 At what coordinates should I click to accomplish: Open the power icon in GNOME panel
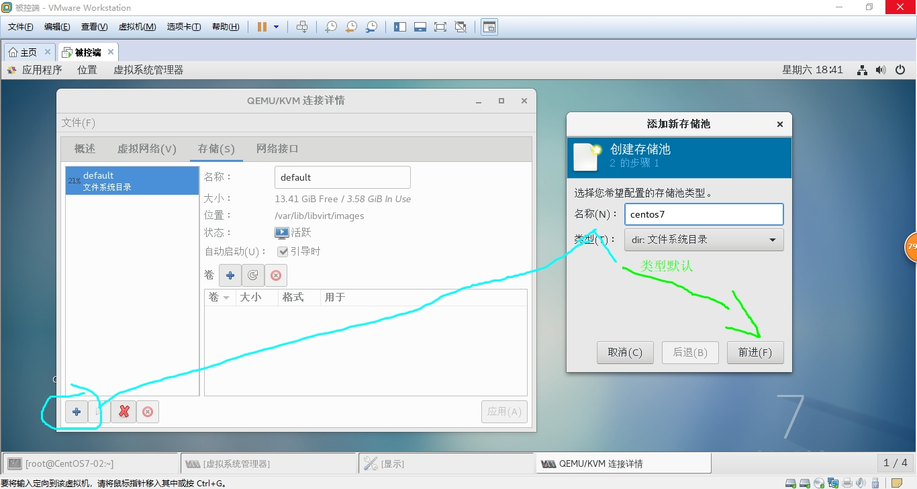(x=900, y=70)
